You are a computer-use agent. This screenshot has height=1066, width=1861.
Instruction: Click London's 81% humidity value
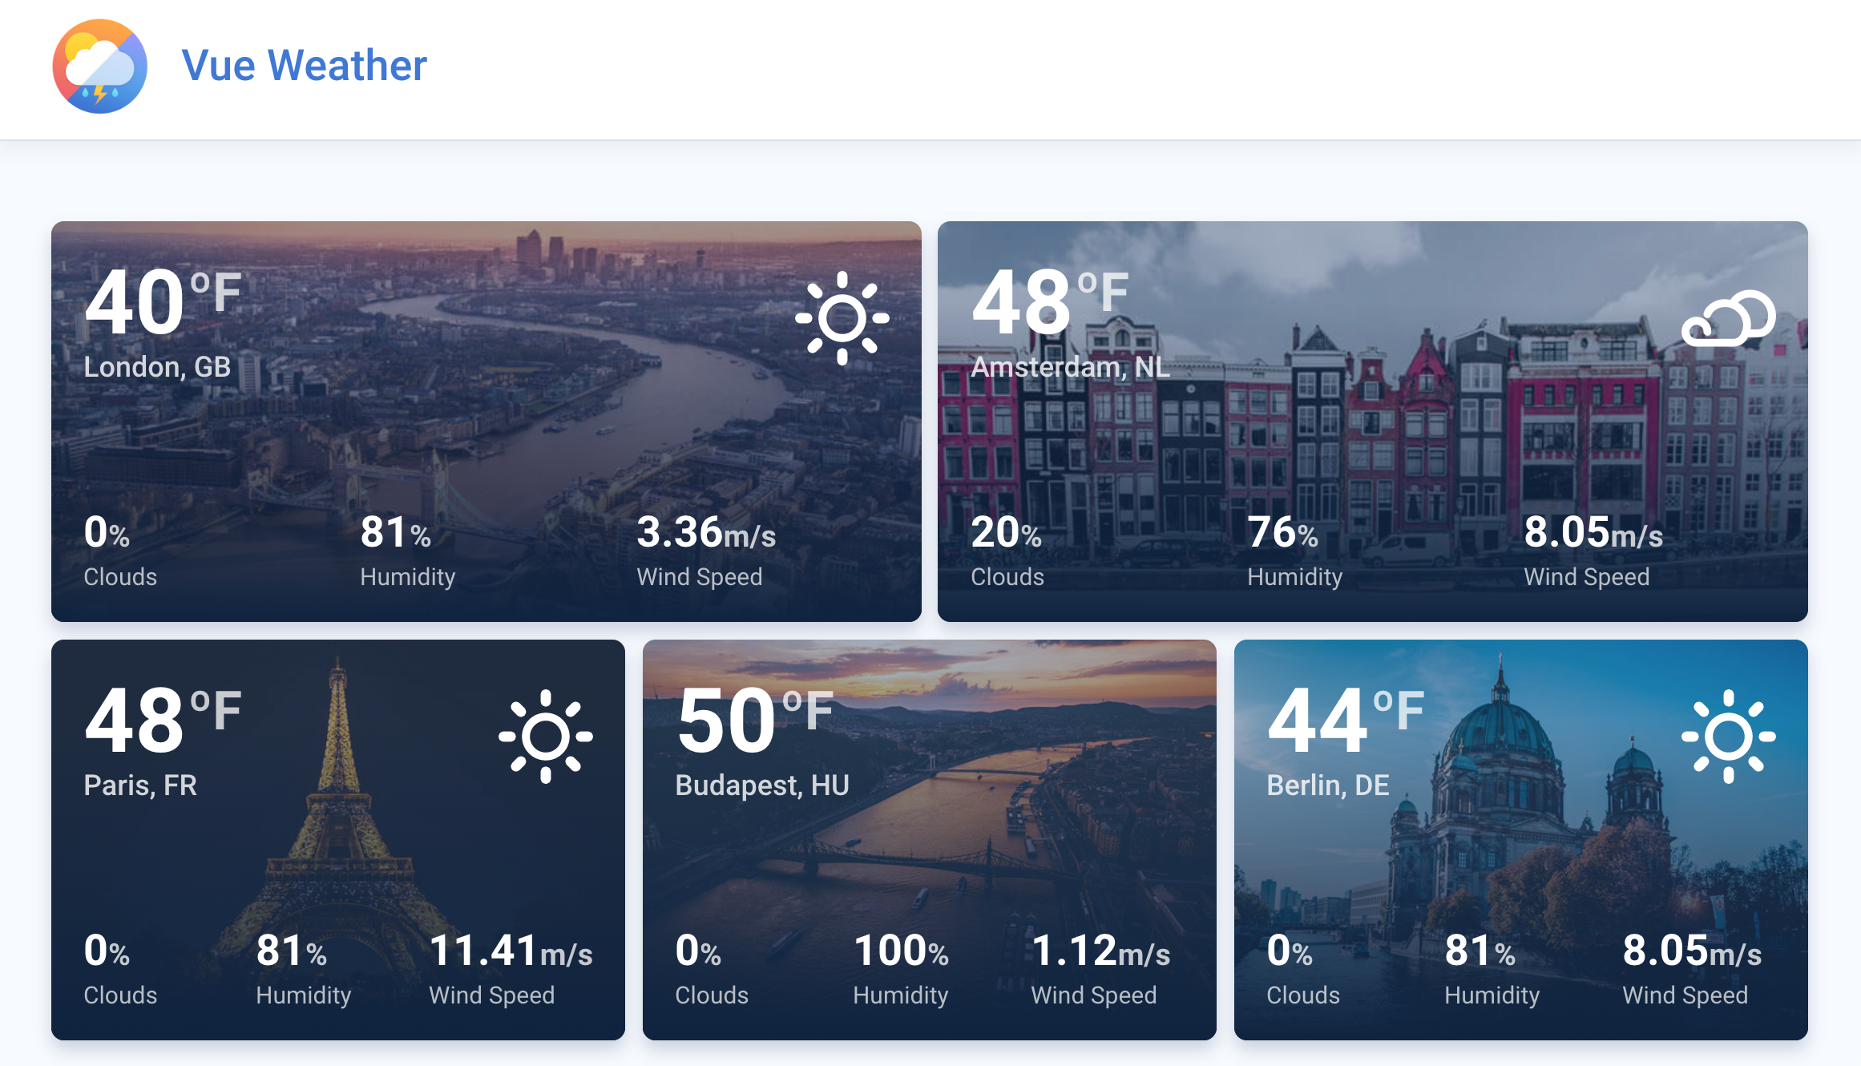pyautogui.click(x=396, y=532)
